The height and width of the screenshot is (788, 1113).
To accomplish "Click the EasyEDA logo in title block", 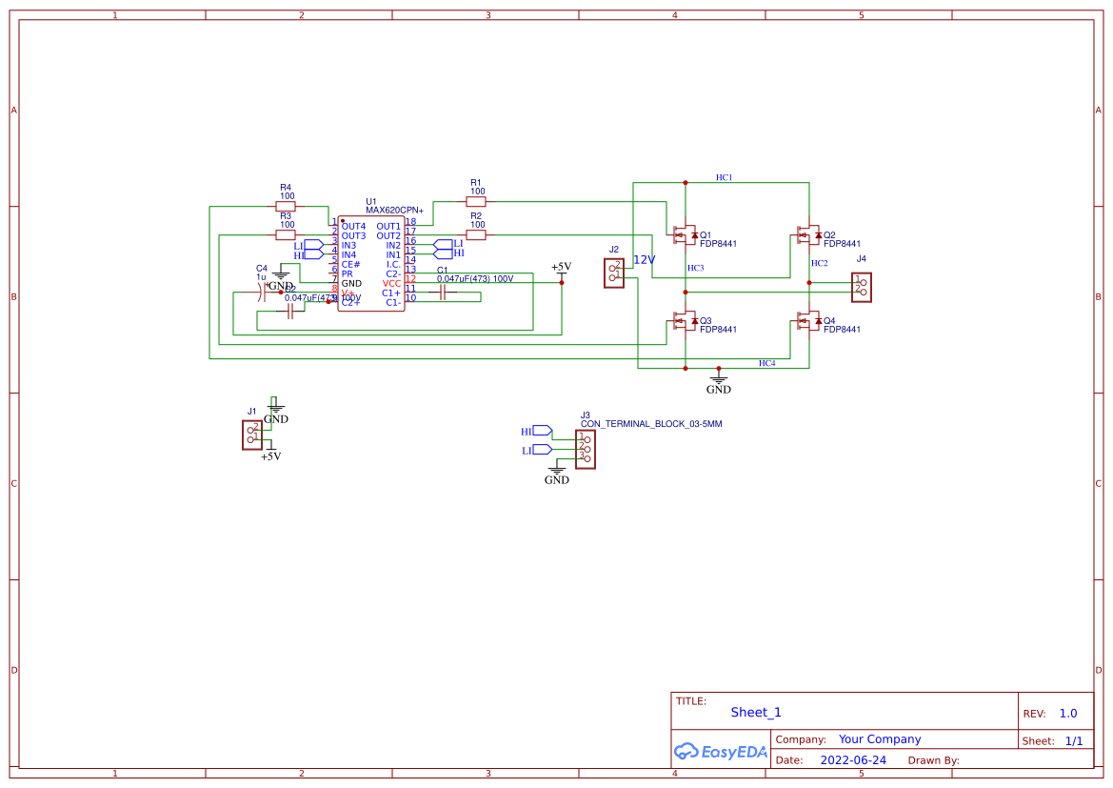I will click(721, 752).
